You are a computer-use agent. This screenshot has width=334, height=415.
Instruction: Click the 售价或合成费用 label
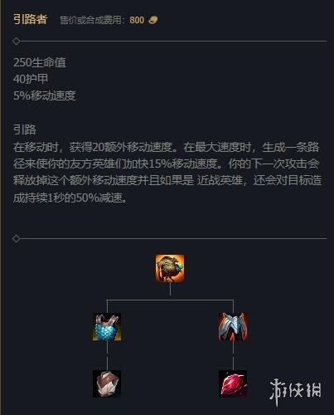(91, 20)
